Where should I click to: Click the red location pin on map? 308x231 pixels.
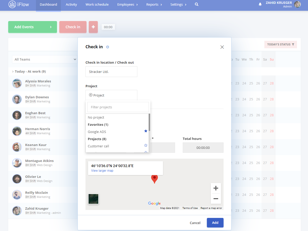[x=154, y=179]
